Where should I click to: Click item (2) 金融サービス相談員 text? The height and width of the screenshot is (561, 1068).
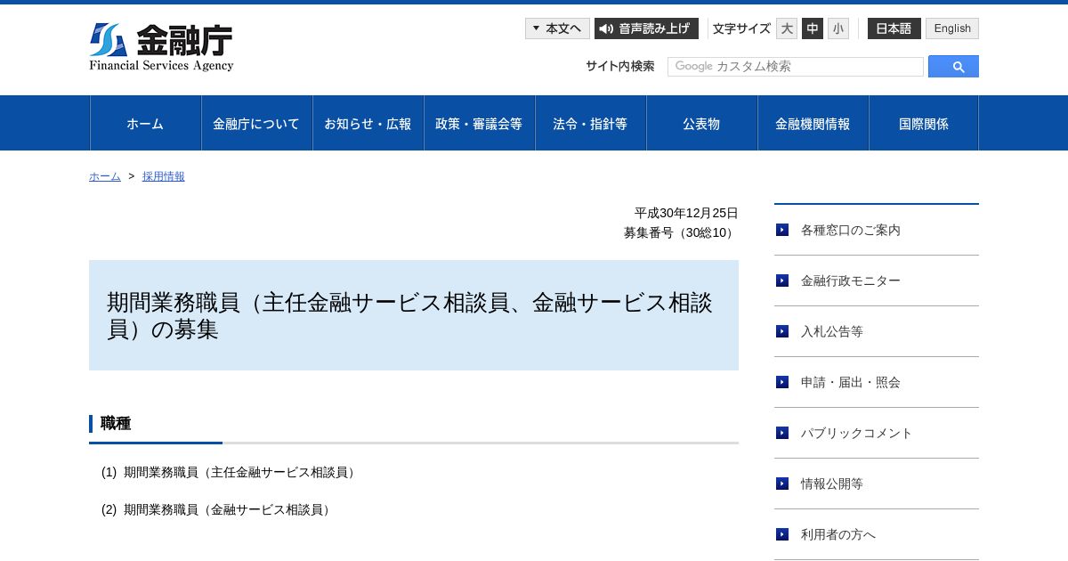coord(217,509)
